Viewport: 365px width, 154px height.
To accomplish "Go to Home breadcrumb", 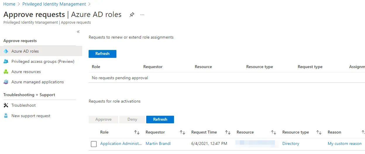I will click(x=9, y=4).
